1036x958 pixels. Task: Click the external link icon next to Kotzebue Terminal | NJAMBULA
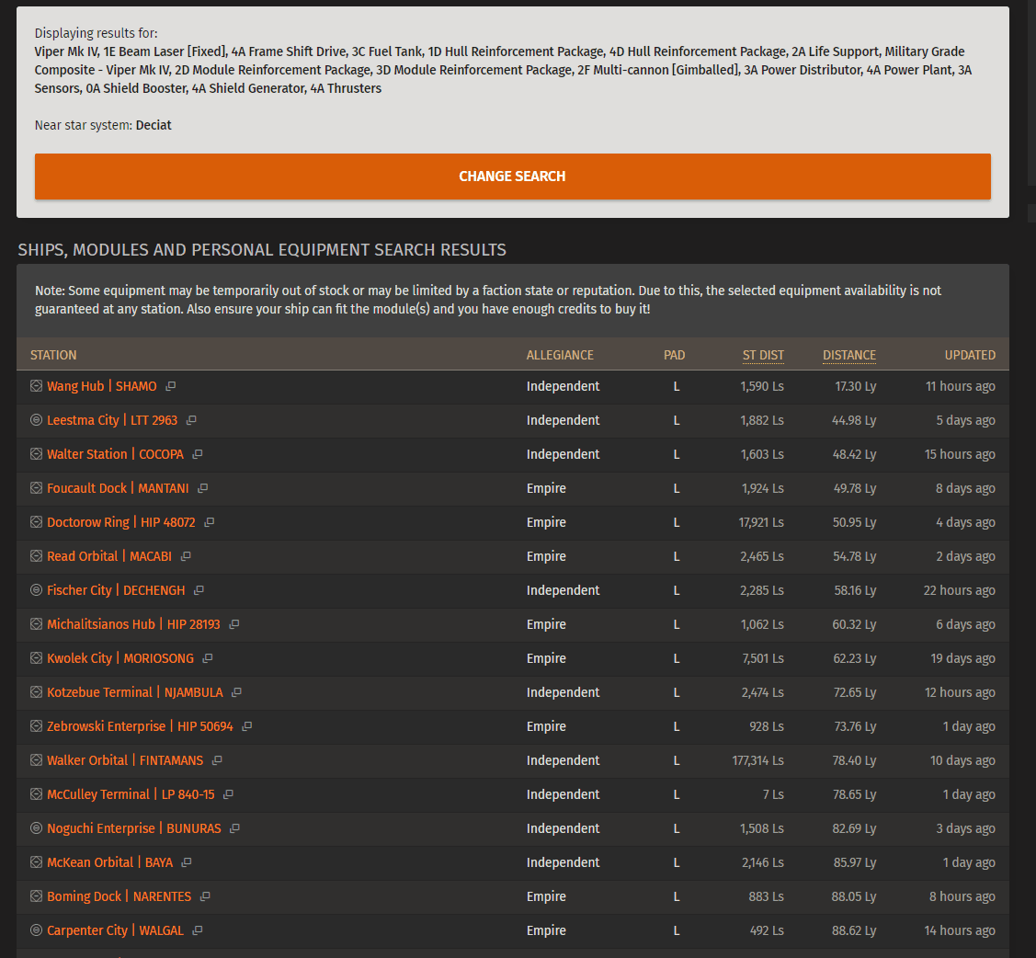click(237, 693)
